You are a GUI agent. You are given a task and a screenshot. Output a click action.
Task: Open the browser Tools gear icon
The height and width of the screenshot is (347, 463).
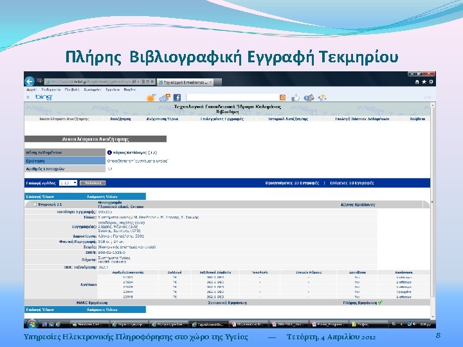coord(431,82)
